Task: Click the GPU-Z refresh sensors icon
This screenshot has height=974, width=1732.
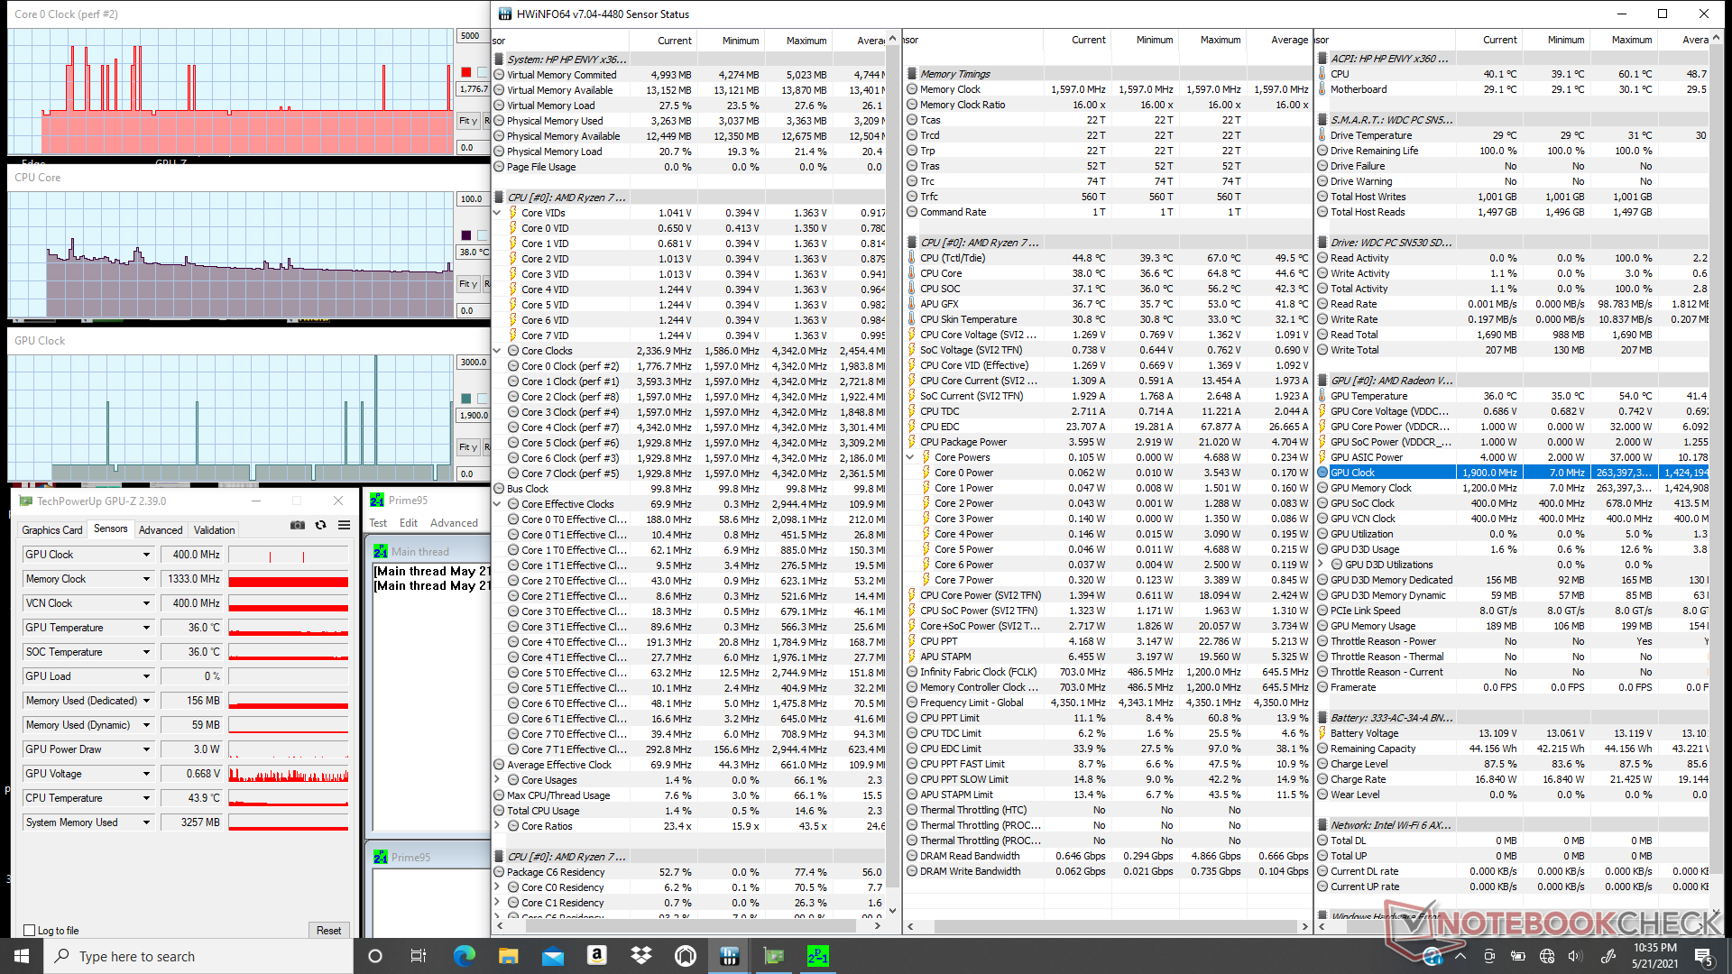Action: 320,525
